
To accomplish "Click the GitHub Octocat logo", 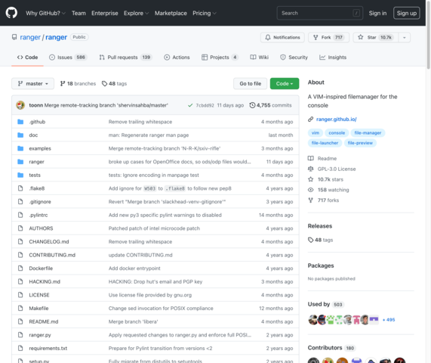I will coord(11,13).
